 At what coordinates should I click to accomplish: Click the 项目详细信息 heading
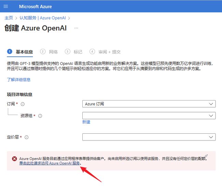coord(19,94)
